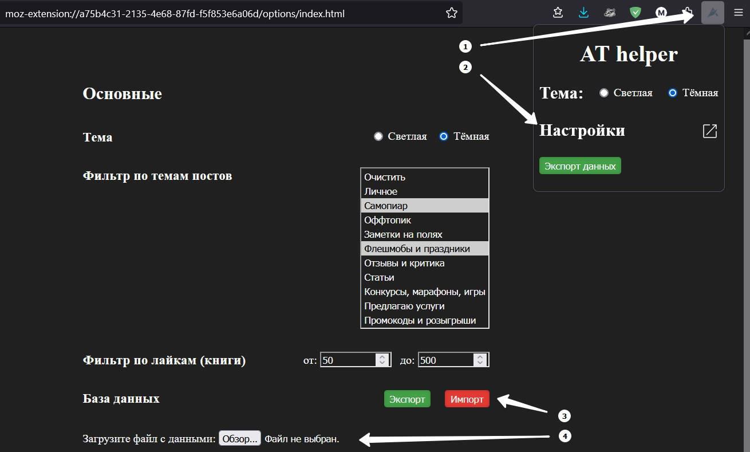Pick Предлагаю услуги from the list

[425, 306]
